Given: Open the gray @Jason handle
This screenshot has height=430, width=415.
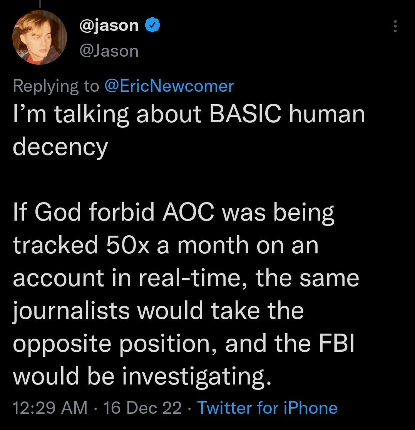Looking at the screenshot, I should point(109,51).
